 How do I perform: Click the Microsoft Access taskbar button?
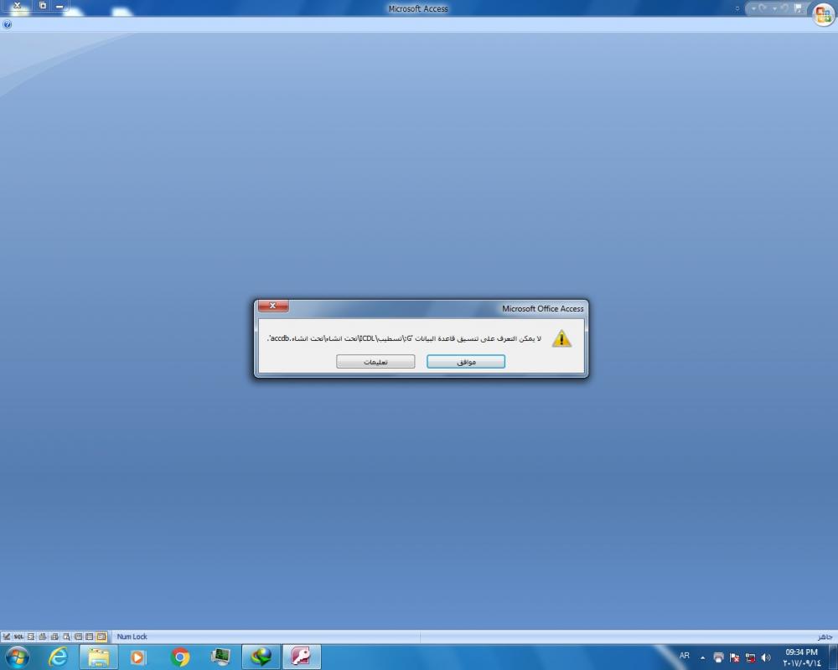coord(302,657)
